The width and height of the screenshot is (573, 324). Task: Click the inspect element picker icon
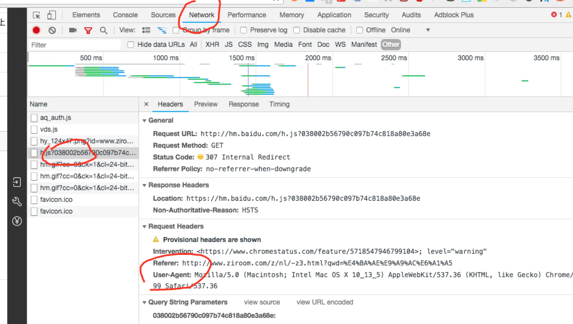point(37,15)
